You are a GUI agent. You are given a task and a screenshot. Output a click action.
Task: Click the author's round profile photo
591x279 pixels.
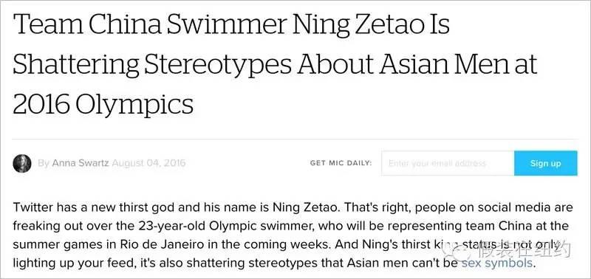point(22,163)
